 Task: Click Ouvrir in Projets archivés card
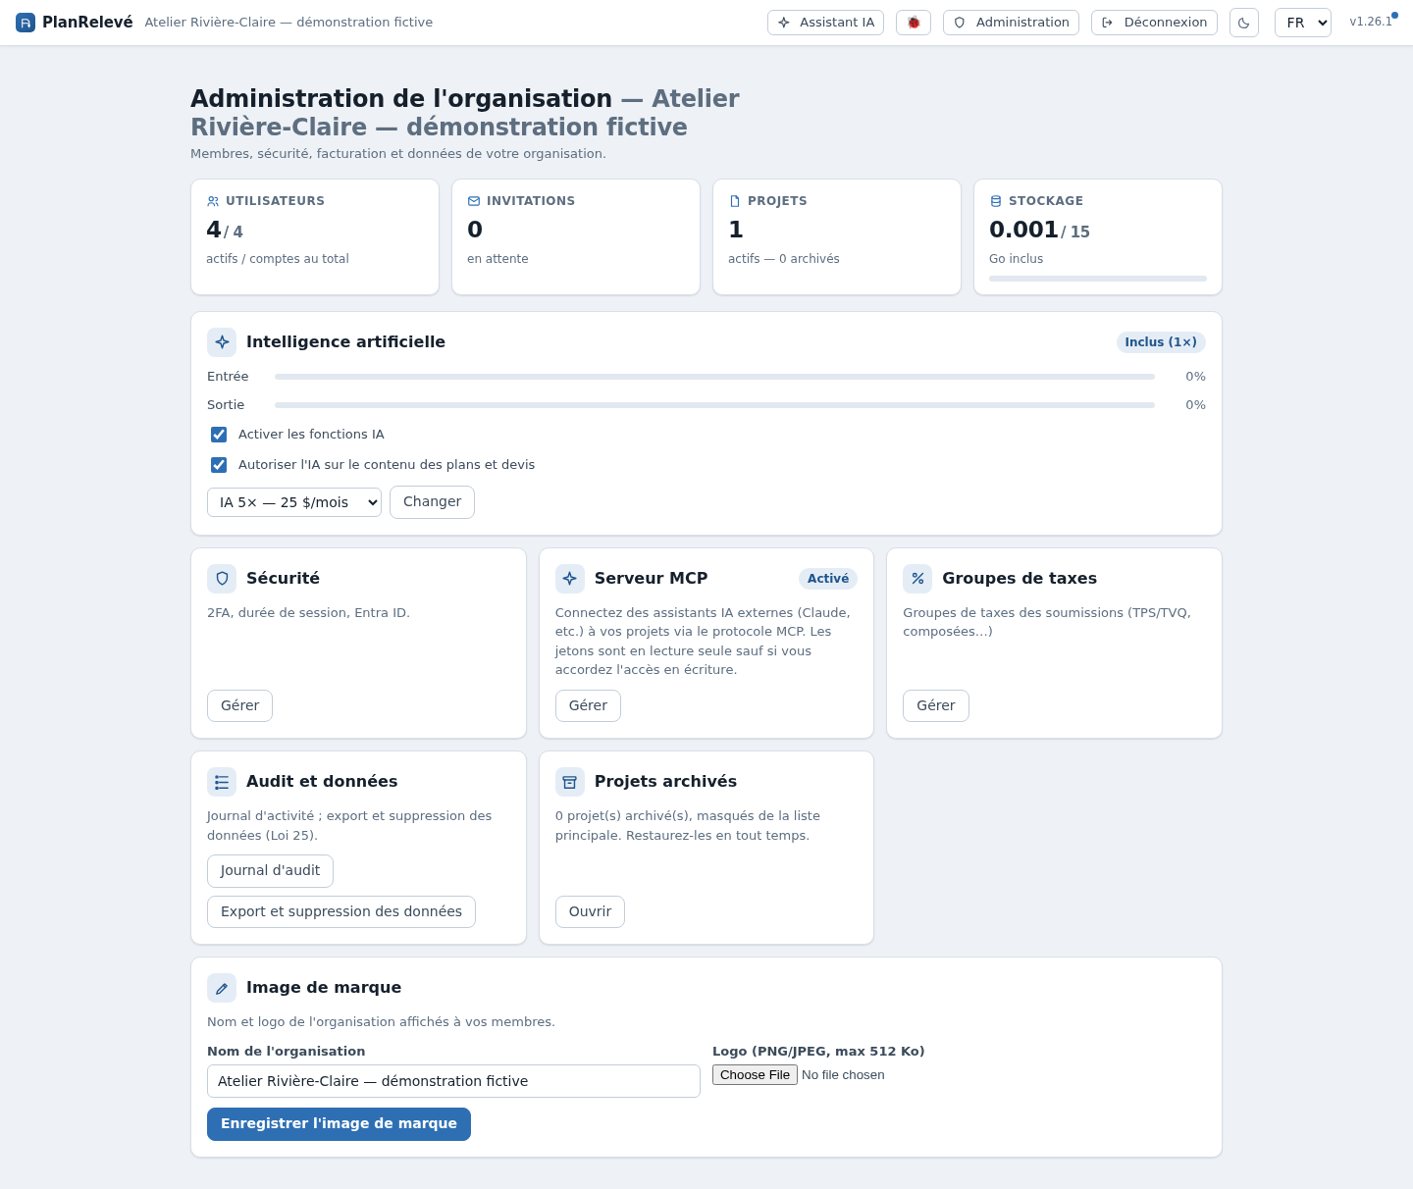[590, 912]
